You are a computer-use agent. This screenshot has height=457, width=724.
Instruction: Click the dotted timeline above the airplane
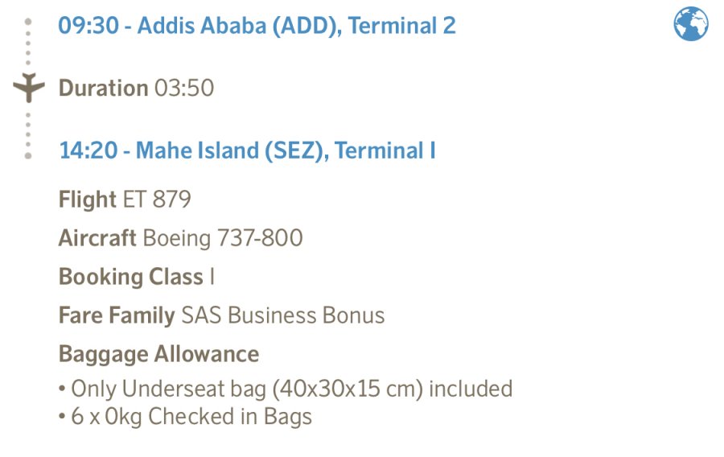[28, 48]
